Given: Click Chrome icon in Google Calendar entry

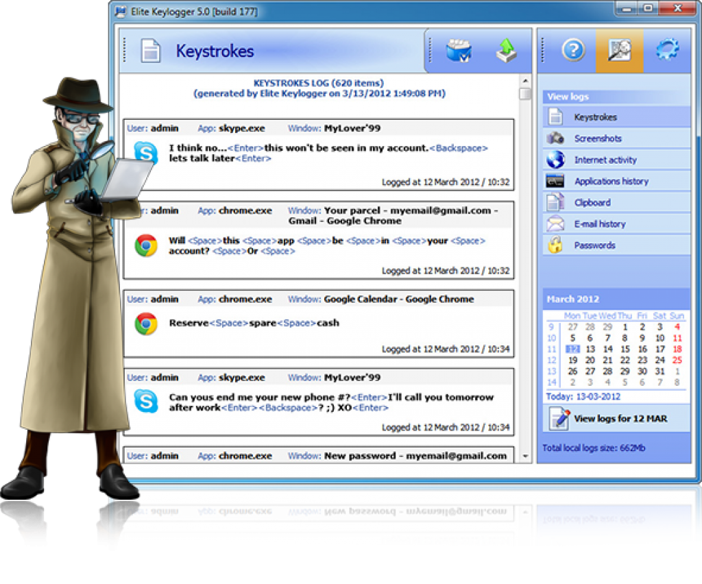Looking at the screenshot, I should [146, 324].
